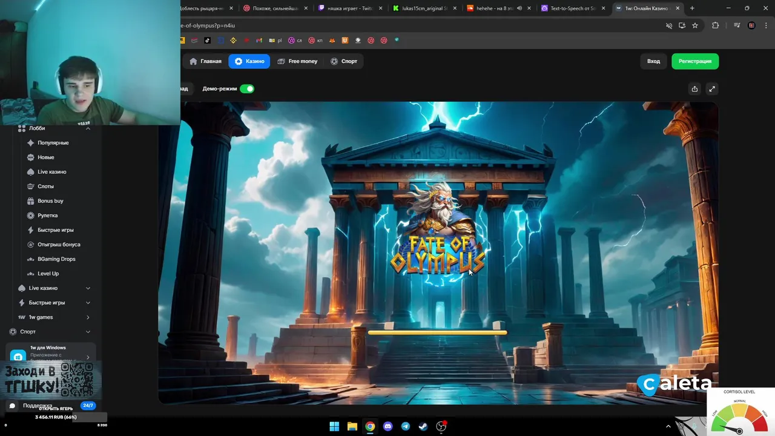The width and height of the screenshot is (775, 436).
Task: Open the orange U bookmark
Action: point(345,41)
